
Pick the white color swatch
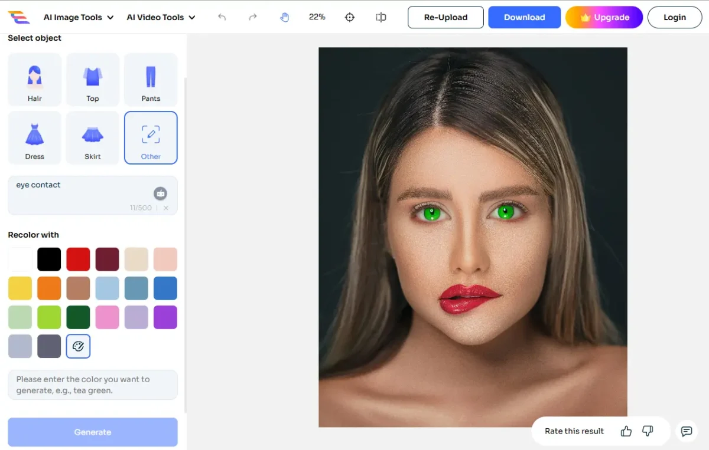20,260
